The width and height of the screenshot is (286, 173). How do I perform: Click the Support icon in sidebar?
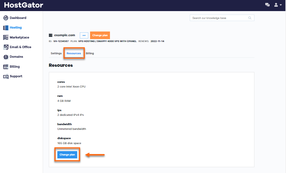(x=6, y=76)
